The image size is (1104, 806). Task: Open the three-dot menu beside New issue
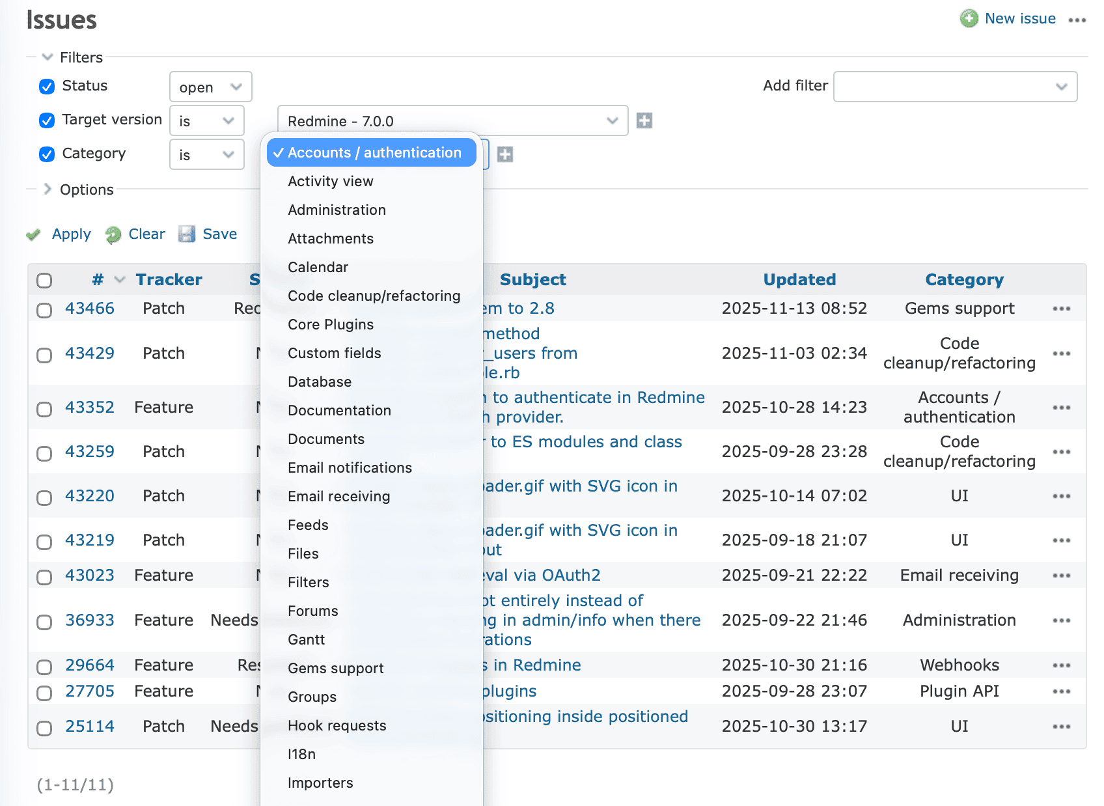coord(1077,20)
